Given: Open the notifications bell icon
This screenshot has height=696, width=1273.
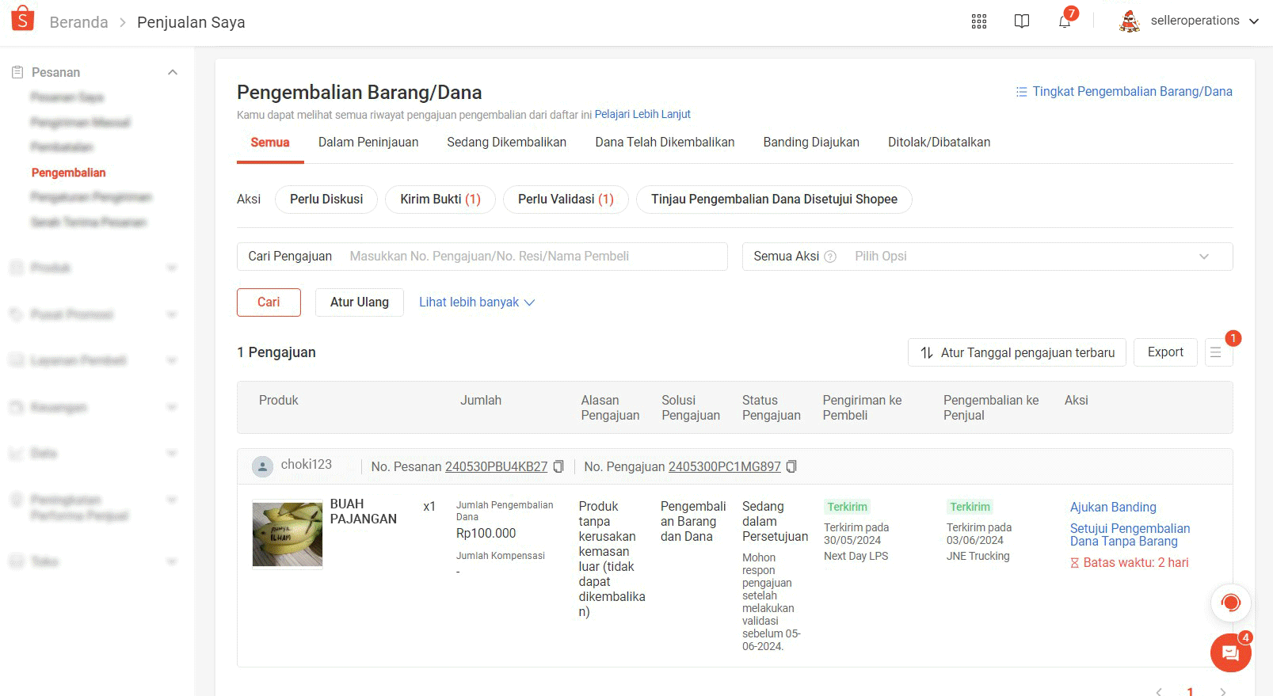Looking at the screenshot, I should [x=1065, y=21].
